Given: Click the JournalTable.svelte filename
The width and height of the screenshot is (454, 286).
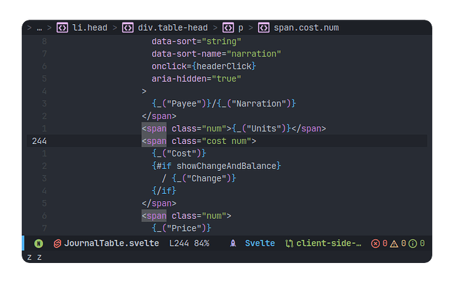Looking at the screenshot, I should coord(111,243).
